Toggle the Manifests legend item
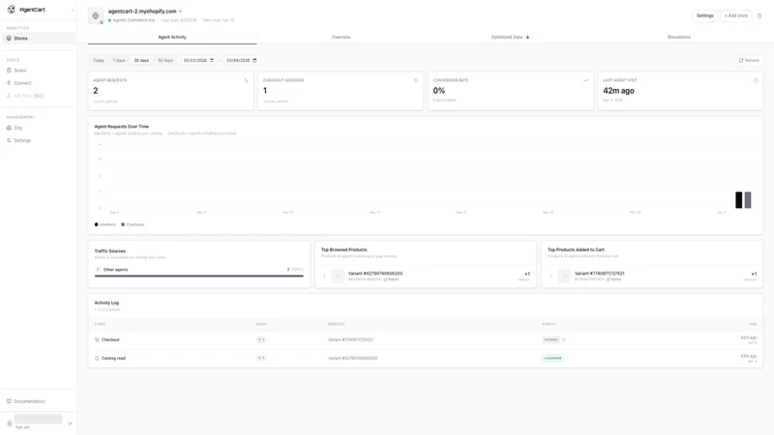Screen dimensions: 774x435 point(105,224)
